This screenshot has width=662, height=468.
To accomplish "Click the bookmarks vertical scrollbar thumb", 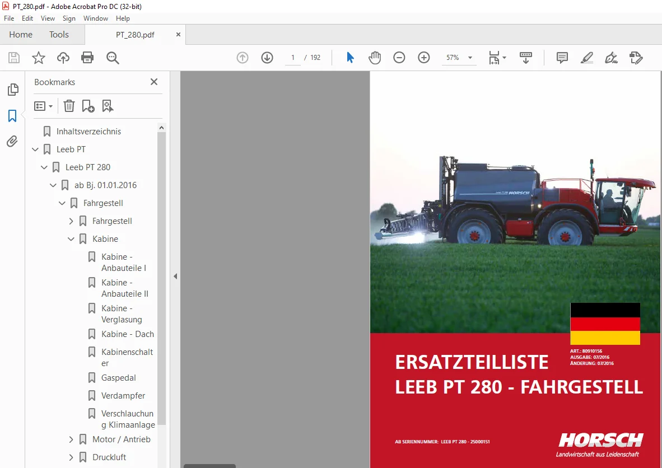I will (x=161, y=279).
